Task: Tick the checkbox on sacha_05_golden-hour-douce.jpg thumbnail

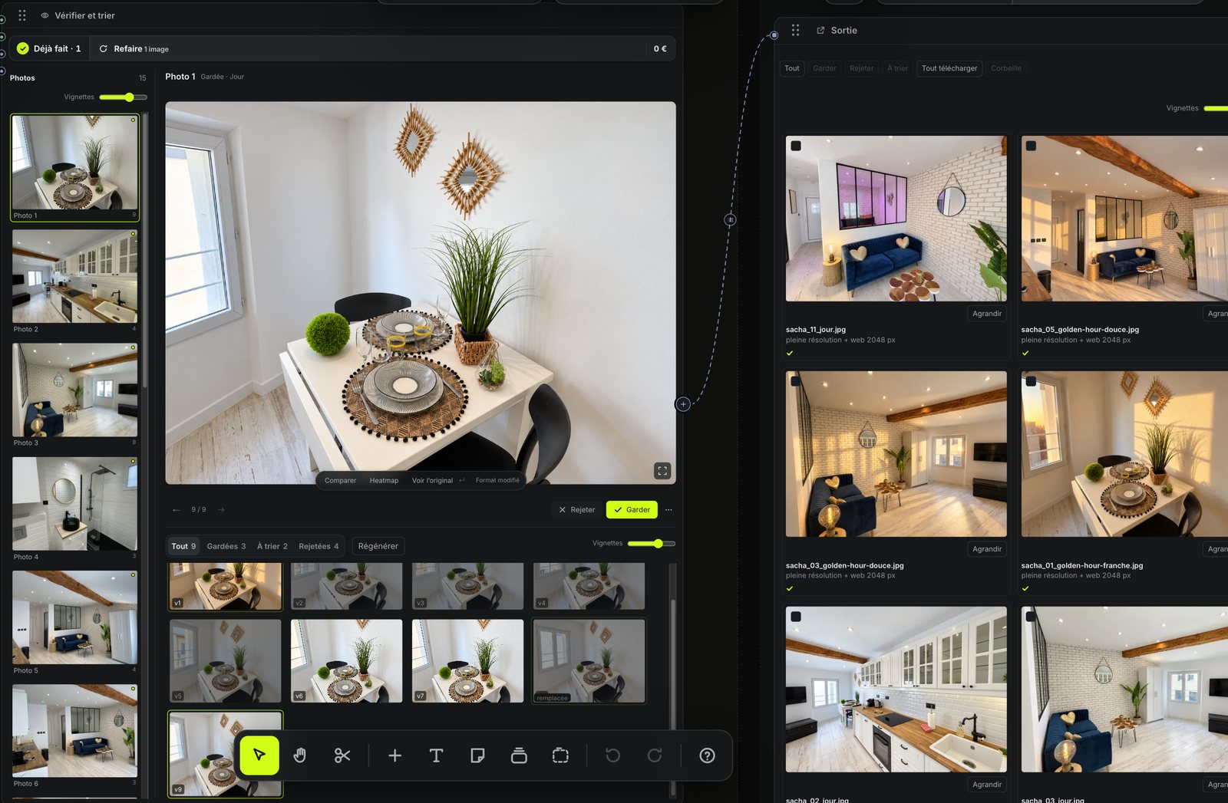Action: (x=1031, y=146)
